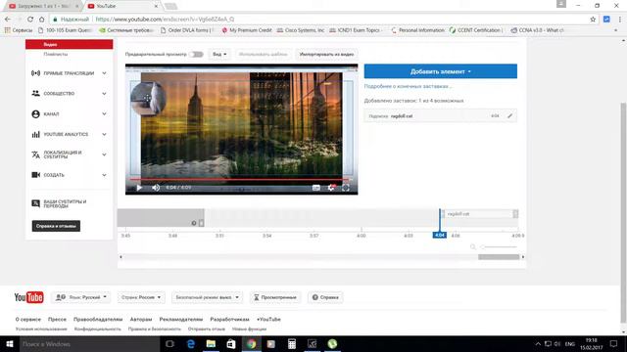Image resolution: width=627 pixels, height=352 pixels.
Task: Open the Правообладателям footer link
Action: click(x=98, y=320)
